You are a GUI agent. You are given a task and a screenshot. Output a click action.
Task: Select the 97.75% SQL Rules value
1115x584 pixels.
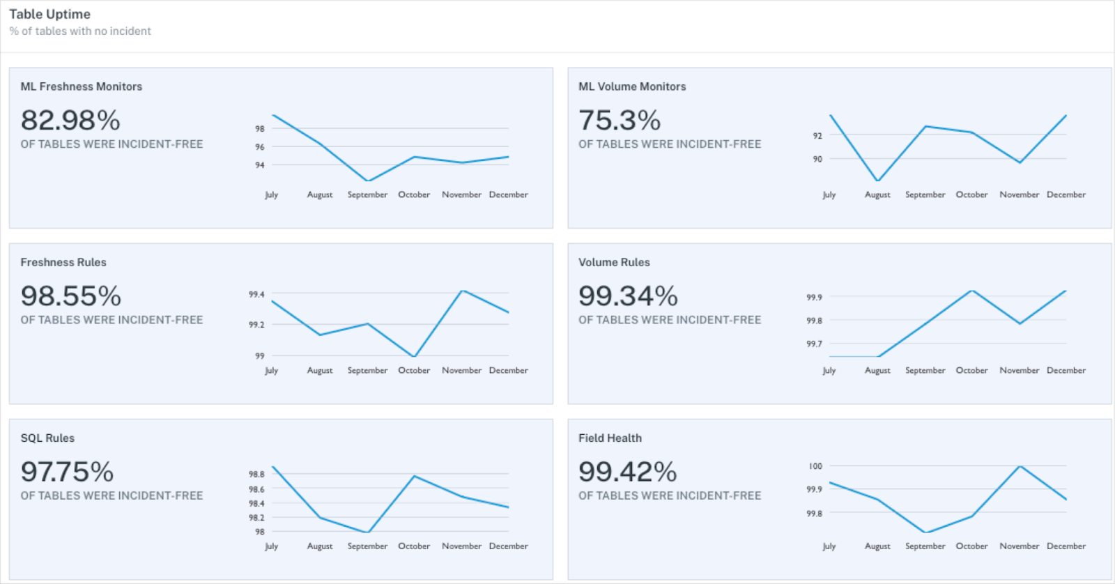pos(67,471)
